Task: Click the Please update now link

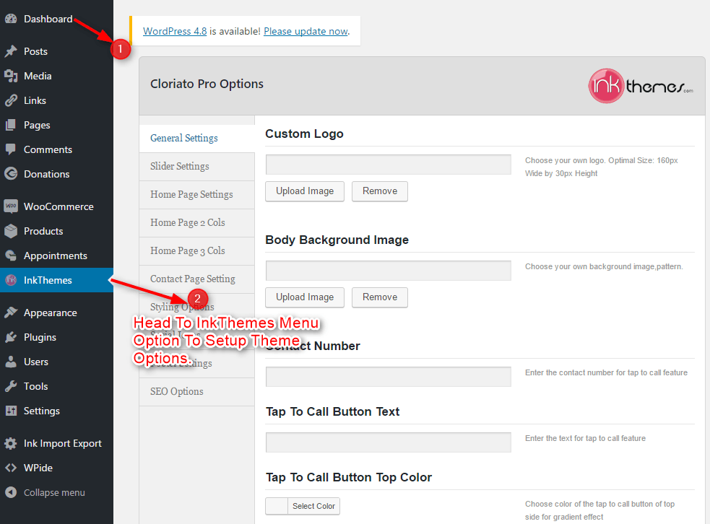Action: pos(306,31)
